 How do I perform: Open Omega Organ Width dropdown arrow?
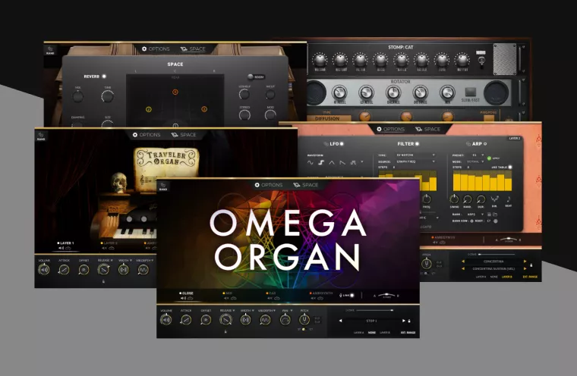tap(253, 311)
